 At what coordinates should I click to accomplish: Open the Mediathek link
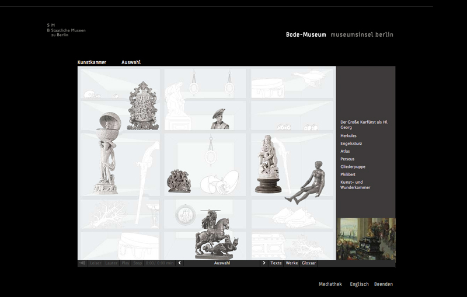click(x=330, y=284)
